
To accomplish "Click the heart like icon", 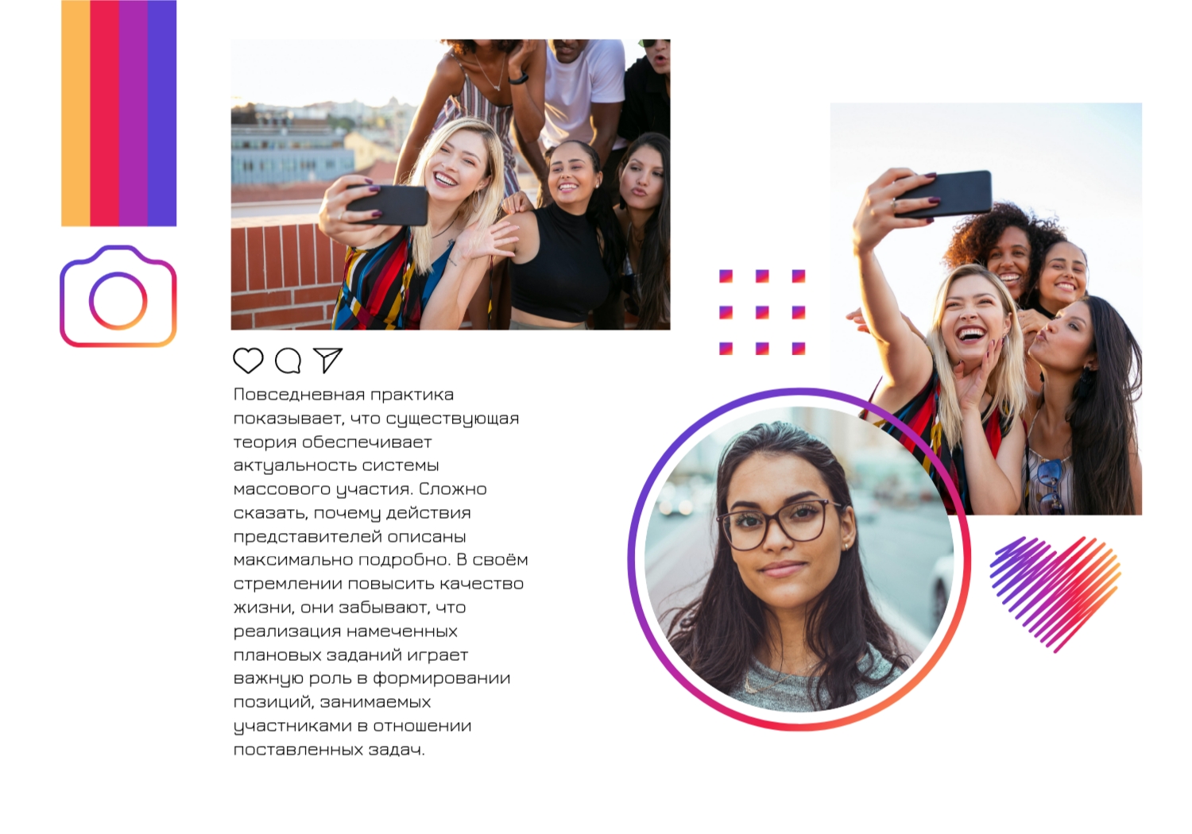I will coord(248,361).
